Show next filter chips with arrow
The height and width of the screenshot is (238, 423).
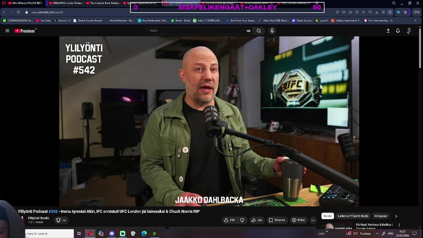pyautogui.click(x=396, y=216)
